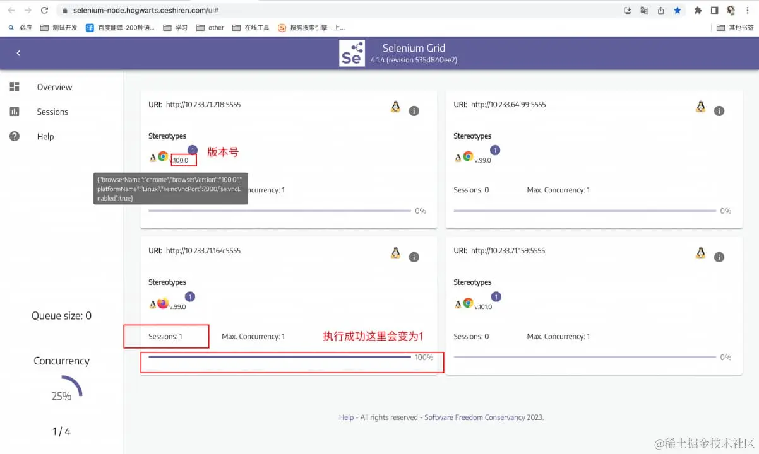Click slot count badge on Firefox node
The image size is (759, 454).
[x=190, y=296]
